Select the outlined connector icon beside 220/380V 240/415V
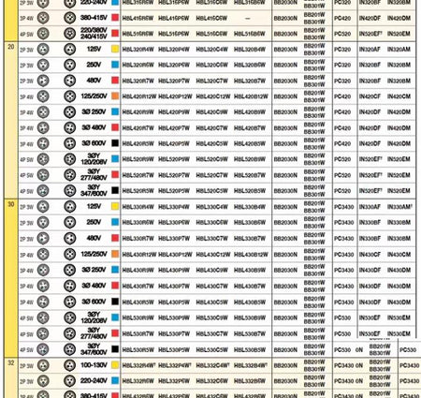 70,34
